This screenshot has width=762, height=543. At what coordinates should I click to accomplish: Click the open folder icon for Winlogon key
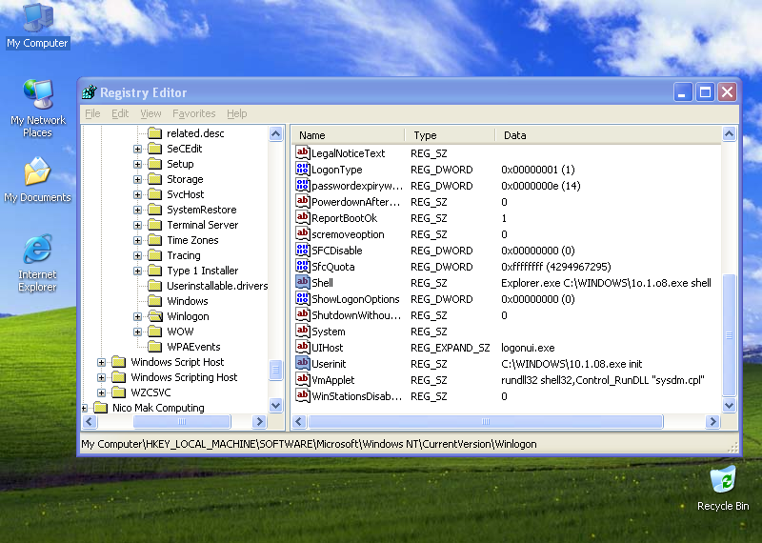click(x=155, y=316)
